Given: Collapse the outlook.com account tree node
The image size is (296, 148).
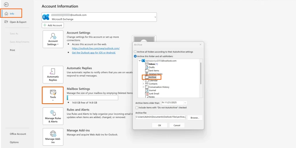Looking at the screenshot, I should (140, 61).
